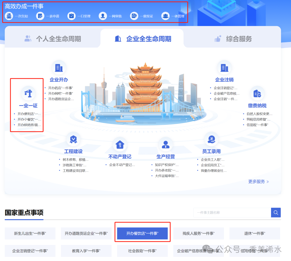
Task: Click the 新生儿出生"一件事" button
Action: pyautogui.click(x=30, y=233)
